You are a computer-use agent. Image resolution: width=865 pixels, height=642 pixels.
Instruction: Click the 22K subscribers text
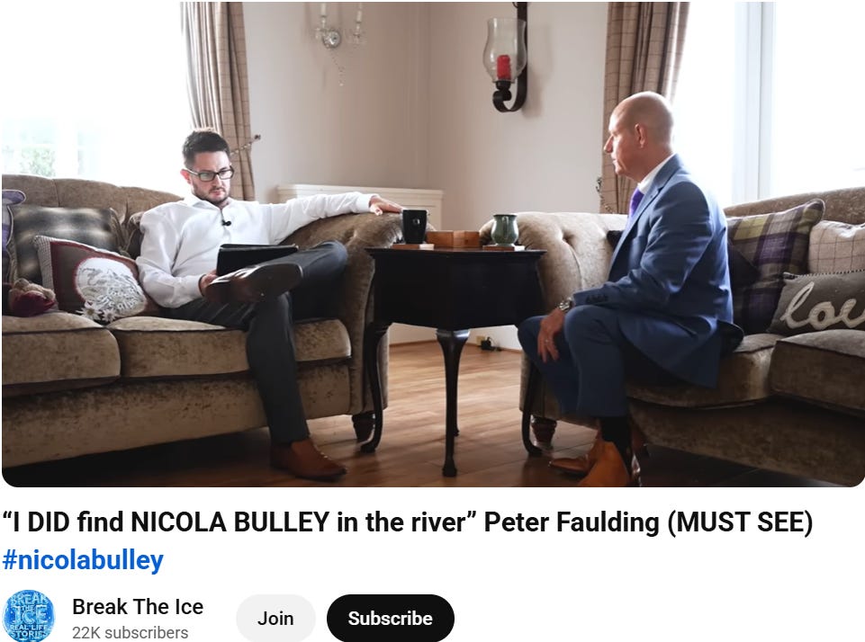131,633
